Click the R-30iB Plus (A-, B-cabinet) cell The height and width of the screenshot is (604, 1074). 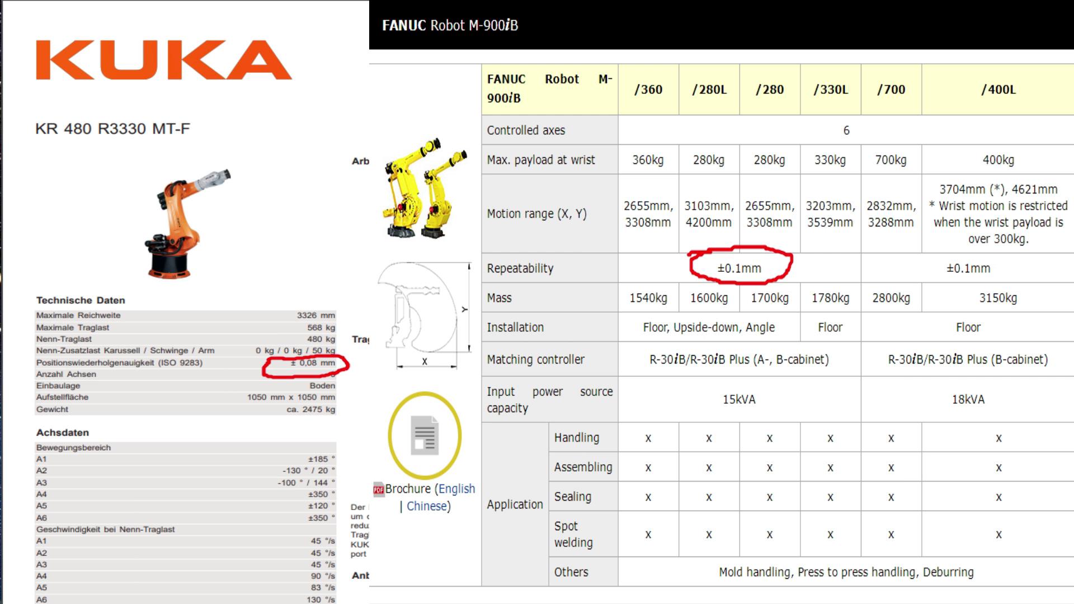click(x=739, y=360)
